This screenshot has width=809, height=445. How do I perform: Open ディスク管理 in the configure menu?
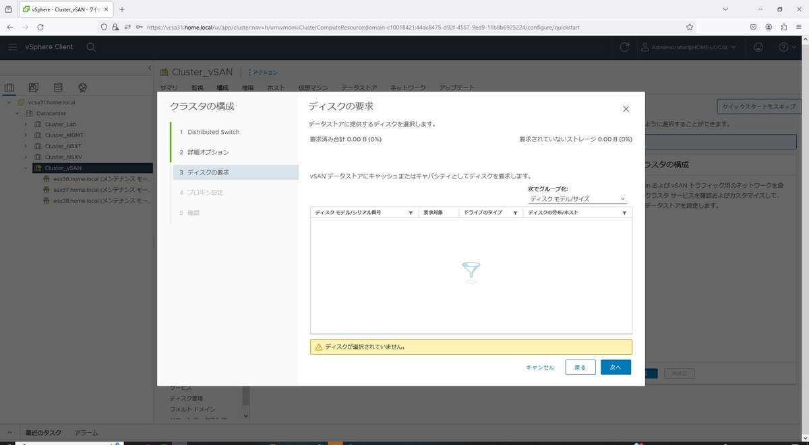(186, 399)
